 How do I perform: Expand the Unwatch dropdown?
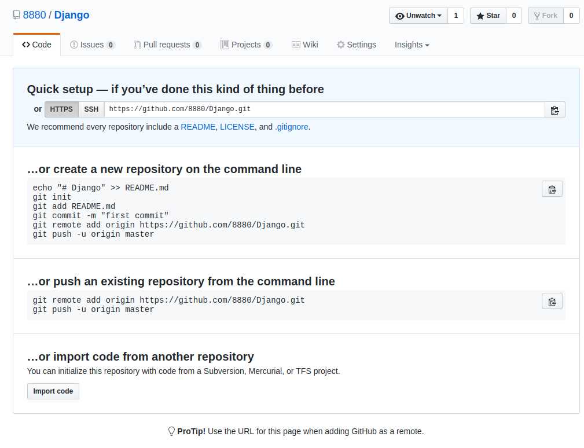pos(418,16)
